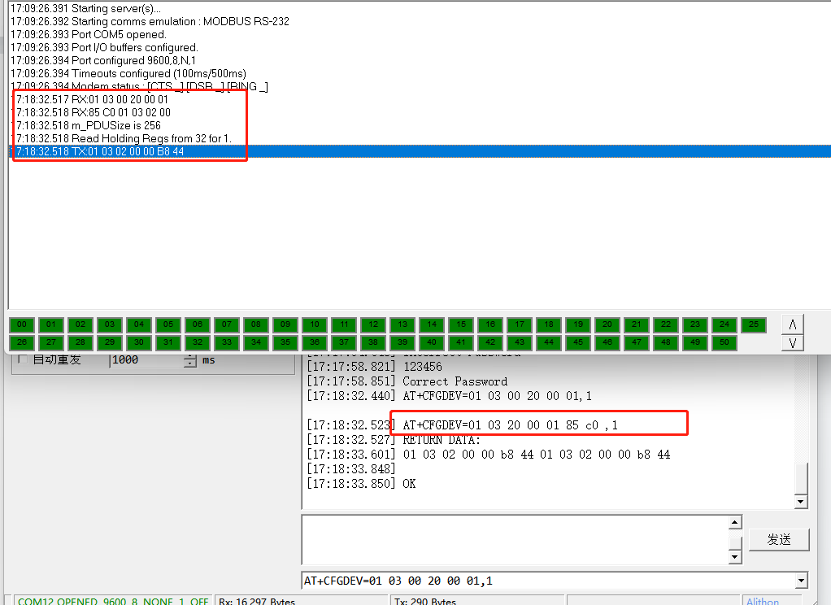This screenshot has width=831, height=605.
Task: Toggle the 自动重发 checkbox
Action: (x=23, y=359)
